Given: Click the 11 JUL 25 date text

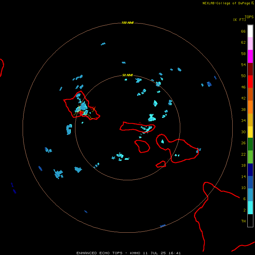Looking at the screenshot, I should point(154,253).
